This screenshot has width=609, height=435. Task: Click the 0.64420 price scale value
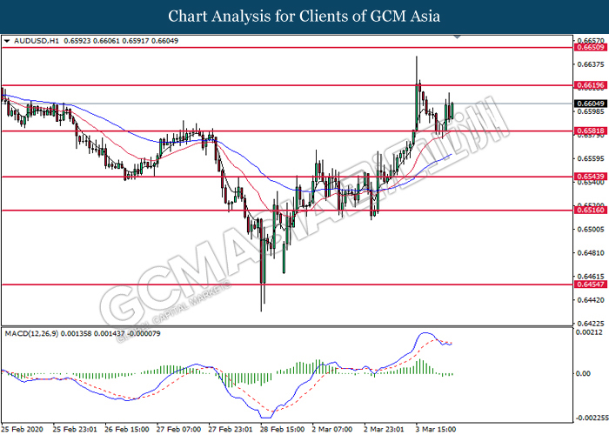tap(591, 300)
